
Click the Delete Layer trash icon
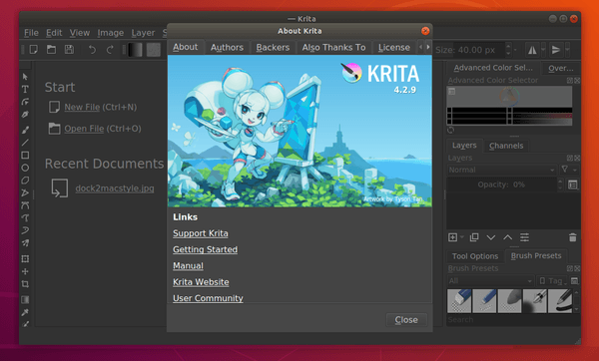click(573, 237)
